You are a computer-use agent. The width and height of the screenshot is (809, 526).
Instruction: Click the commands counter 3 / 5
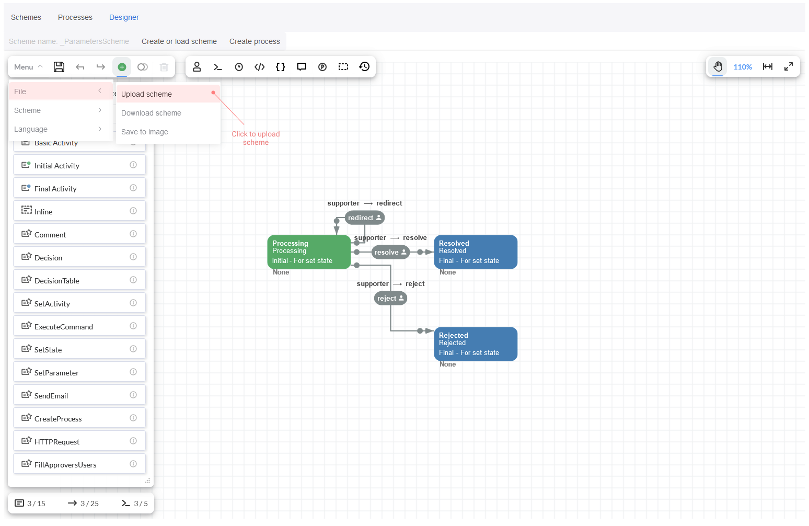135,504
